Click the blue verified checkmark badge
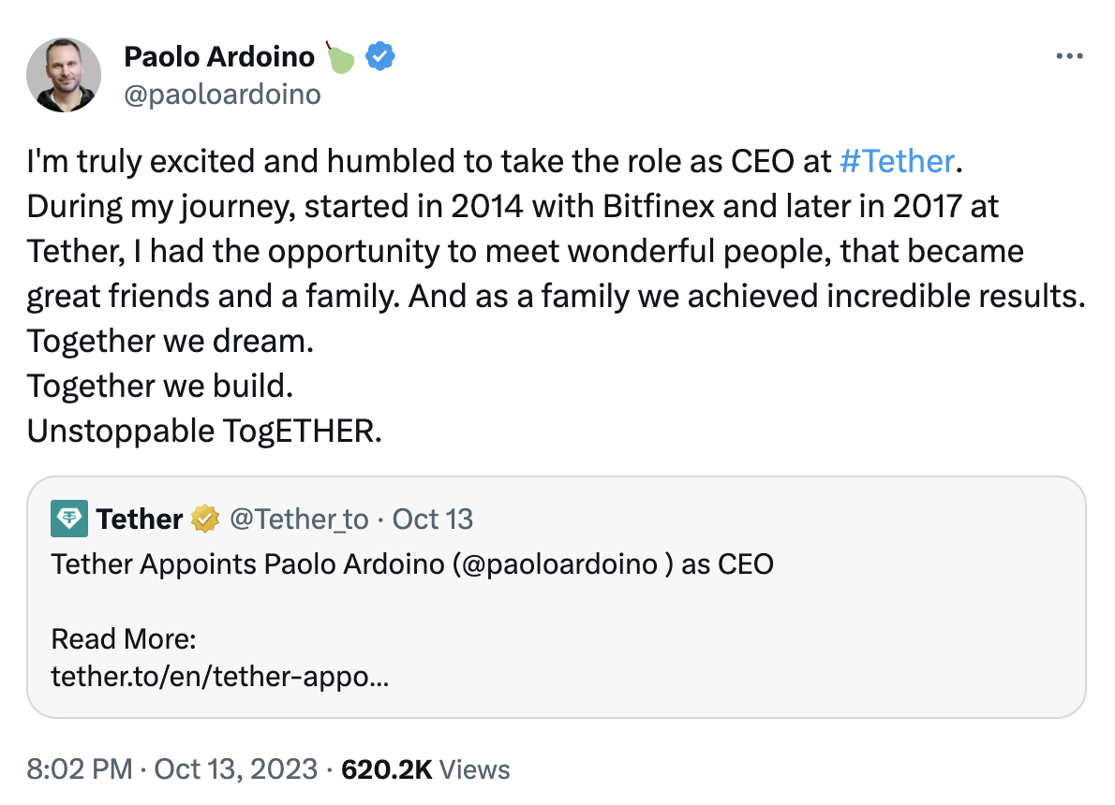1115x805 pixels. coord(379,57)
